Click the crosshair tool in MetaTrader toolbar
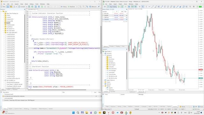The width and height of the screenshot is (204, 115). [x=140, y=7]
